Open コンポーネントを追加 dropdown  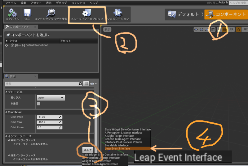tap(28, 35)
